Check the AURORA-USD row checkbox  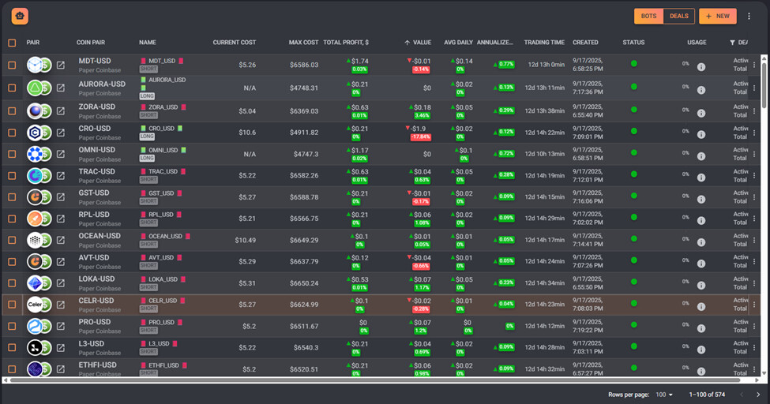(12, 88)
